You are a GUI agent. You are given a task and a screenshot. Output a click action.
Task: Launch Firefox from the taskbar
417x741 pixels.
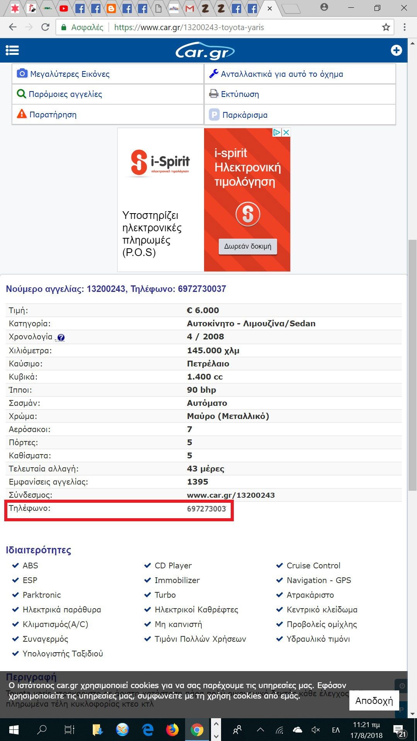(172, 730)
